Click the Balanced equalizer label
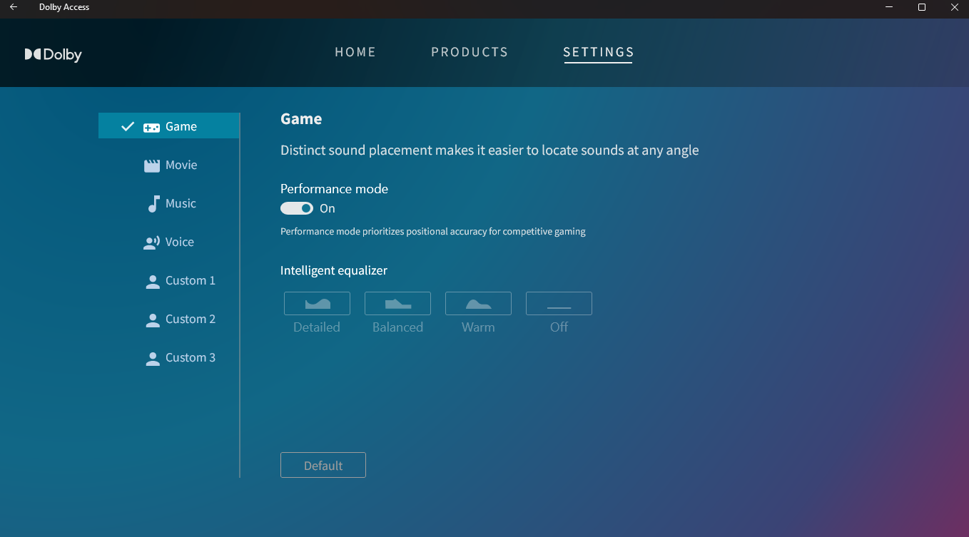The height and width of the screenshot is (537, 969). 397,327
